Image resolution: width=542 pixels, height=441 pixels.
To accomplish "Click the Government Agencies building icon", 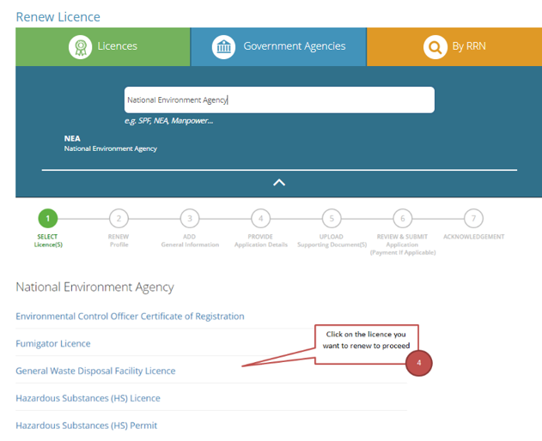I will click(x=224, y=46).
